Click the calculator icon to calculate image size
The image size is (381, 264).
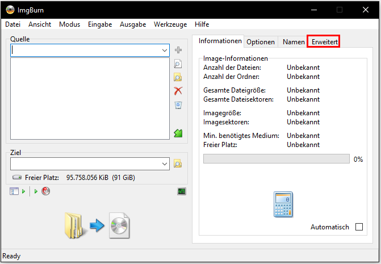[x=283, y=204]
